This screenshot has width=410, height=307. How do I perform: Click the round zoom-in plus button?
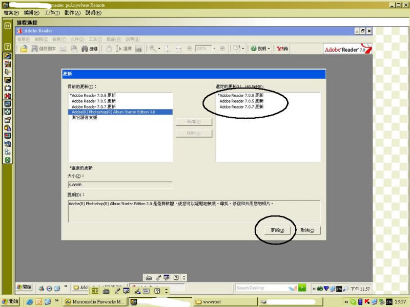222,49
